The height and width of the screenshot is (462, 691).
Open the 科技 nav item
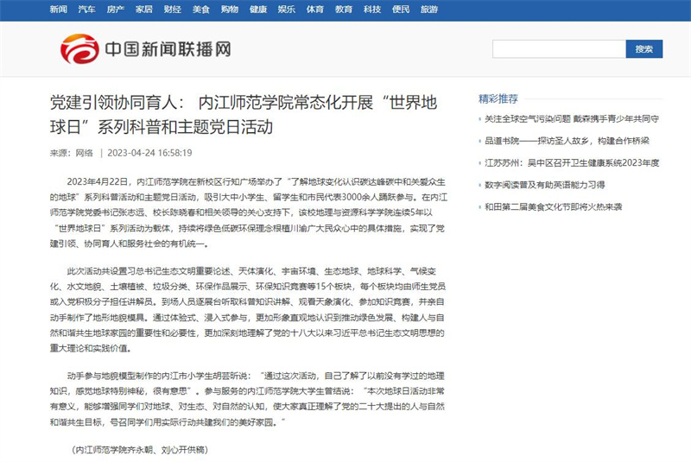371,9
